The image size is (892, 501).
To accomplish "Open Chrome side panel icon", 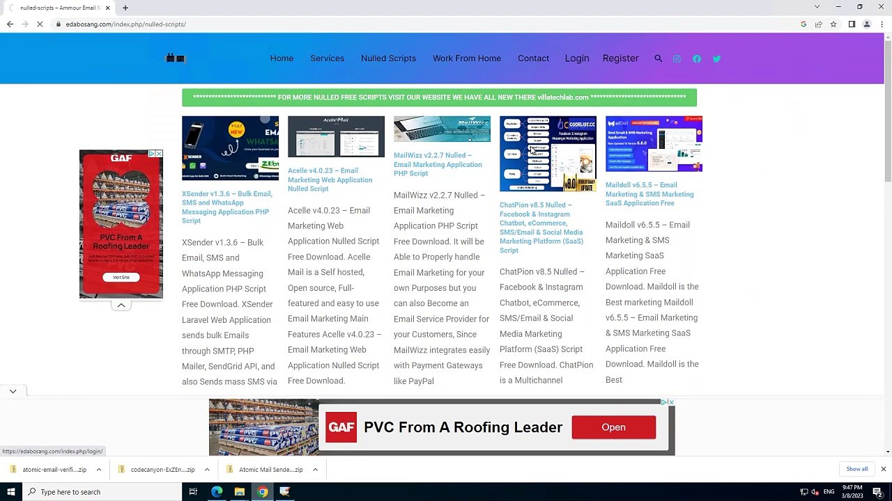I will pos(852,24).
